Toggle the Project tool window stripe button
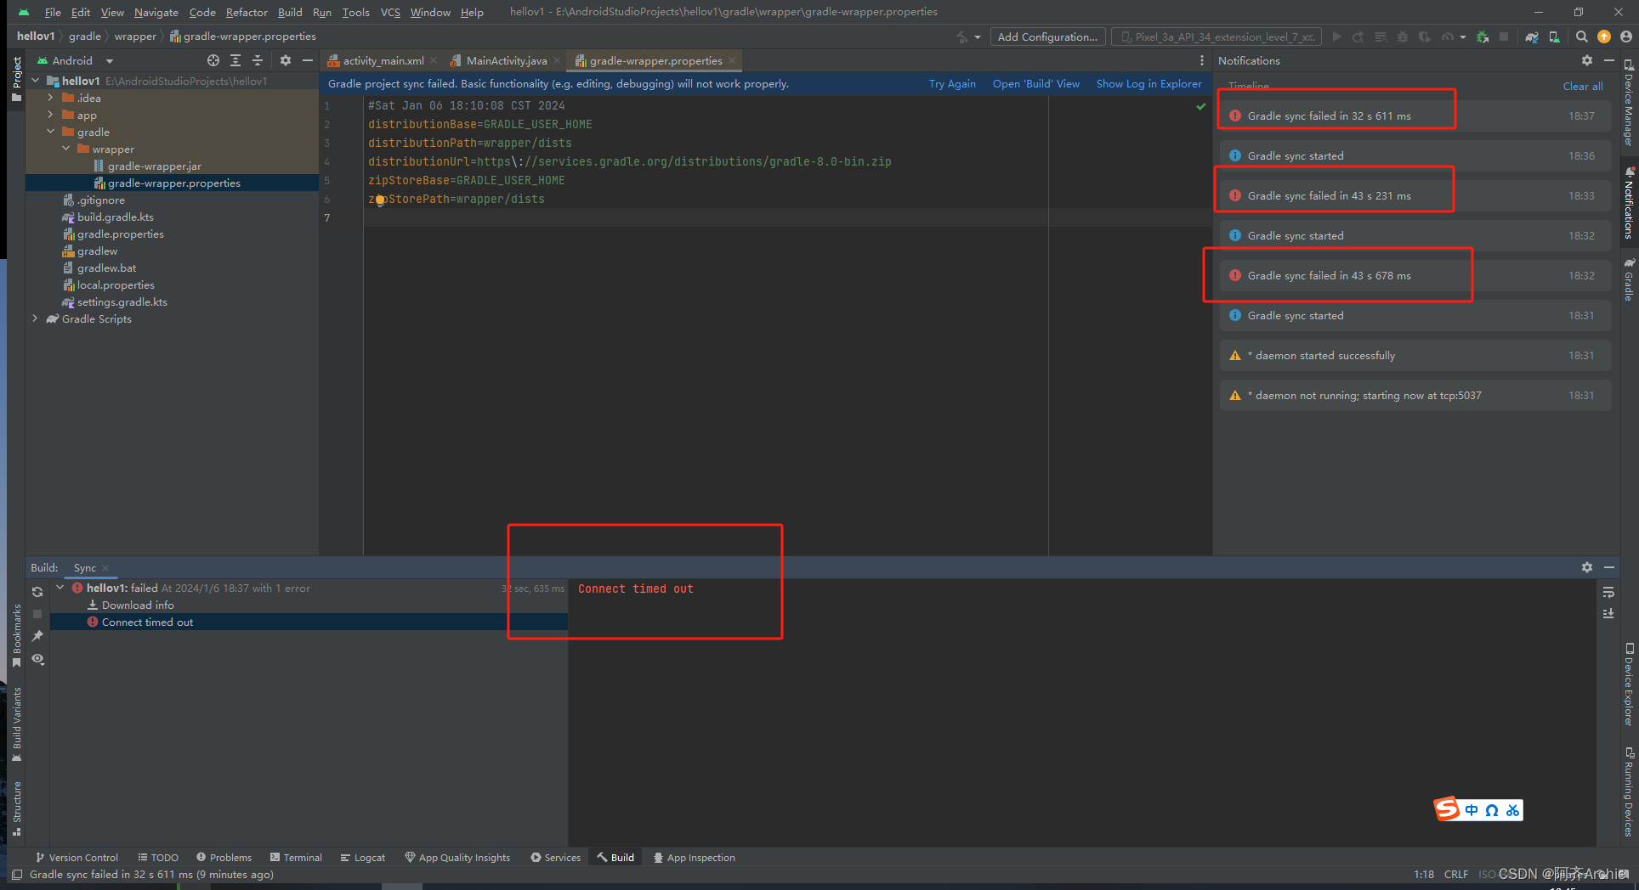The width and height of the screenshot is (1639, 890). [16, 79]
